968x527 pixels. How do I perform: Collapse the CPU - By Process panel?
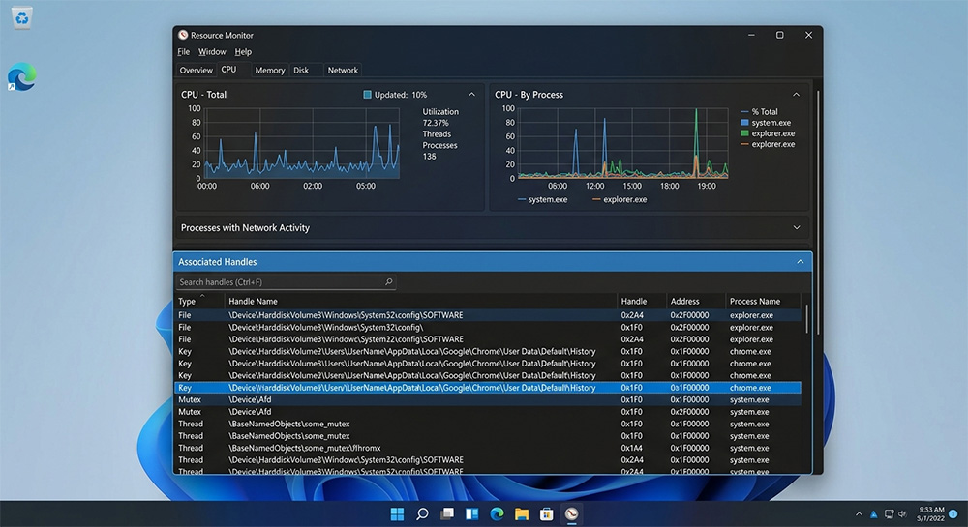797,95
